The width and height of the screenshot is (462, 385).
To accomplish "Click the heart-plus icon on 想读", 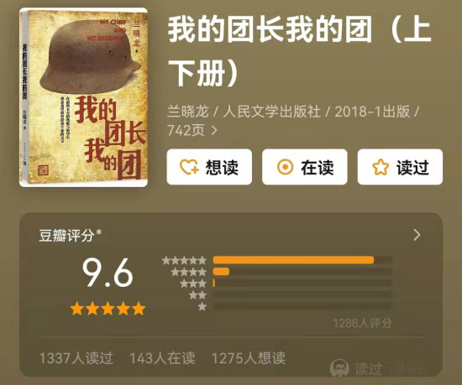I will [x=189, y=167].
